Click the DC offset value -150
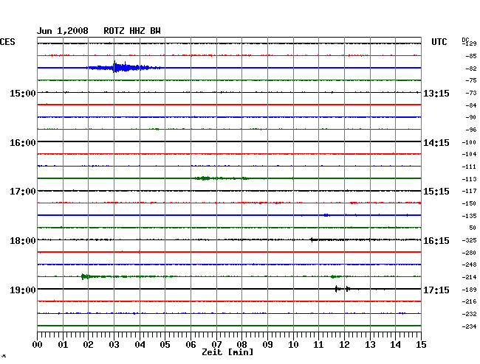480x364 pixels. pos(469,203)
